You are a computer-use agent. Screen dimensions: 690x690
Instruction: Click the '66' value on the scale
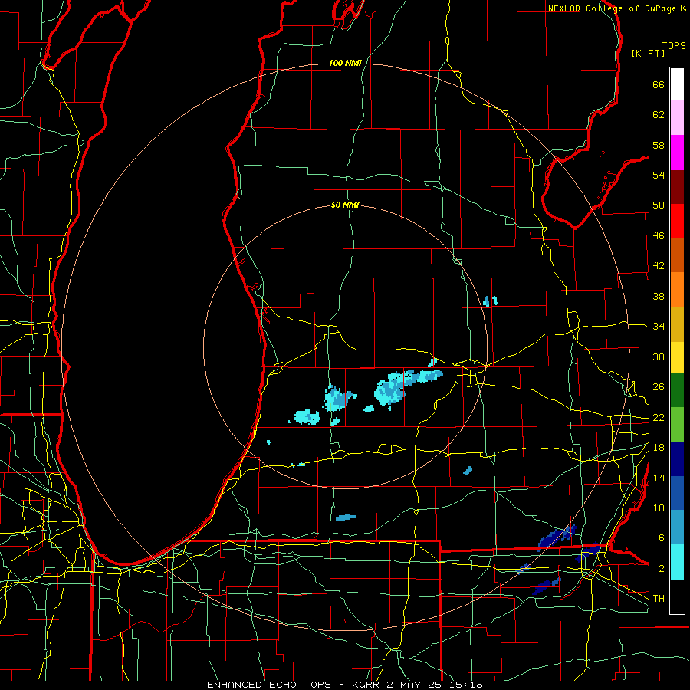pos(659,85)
